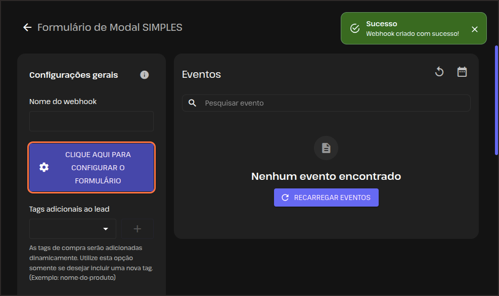This screenshot has width=499, height=296.
Task: Reset events with the circular arrow icon
Action: (439, 72)
